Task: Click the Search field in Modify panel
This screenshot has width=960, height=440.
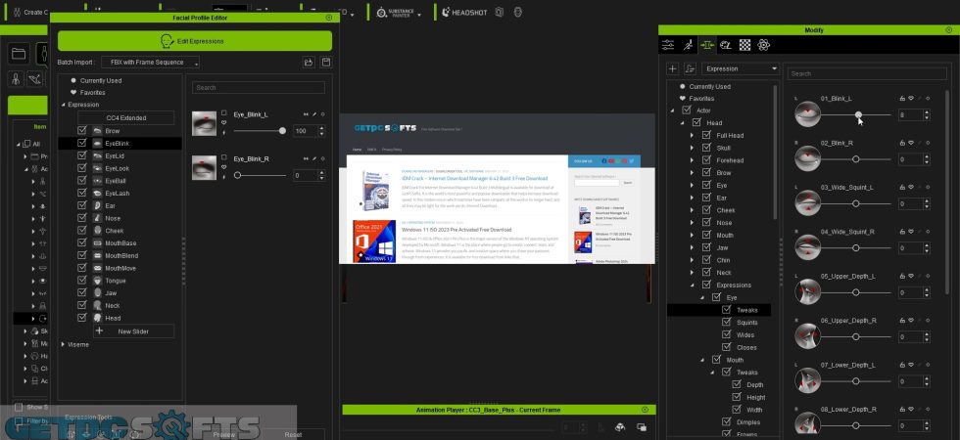Action: (867, 73)
